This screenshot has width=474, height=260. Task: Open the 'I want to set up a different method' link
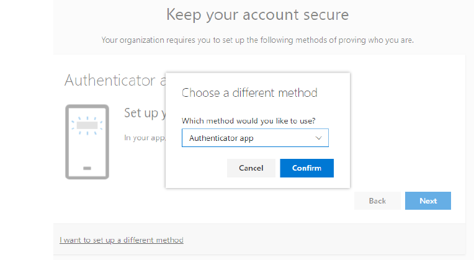(122, 240)
